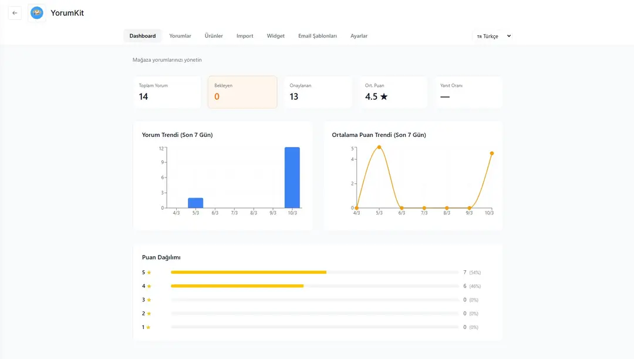Click the Bekleyen pending reviews card
634x359 pixels.
pyautogui.click(x=242, y=92)
